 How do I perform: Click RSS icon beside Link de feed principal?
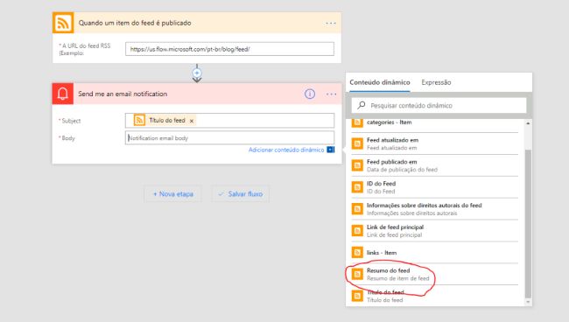[x=357, y=231]
